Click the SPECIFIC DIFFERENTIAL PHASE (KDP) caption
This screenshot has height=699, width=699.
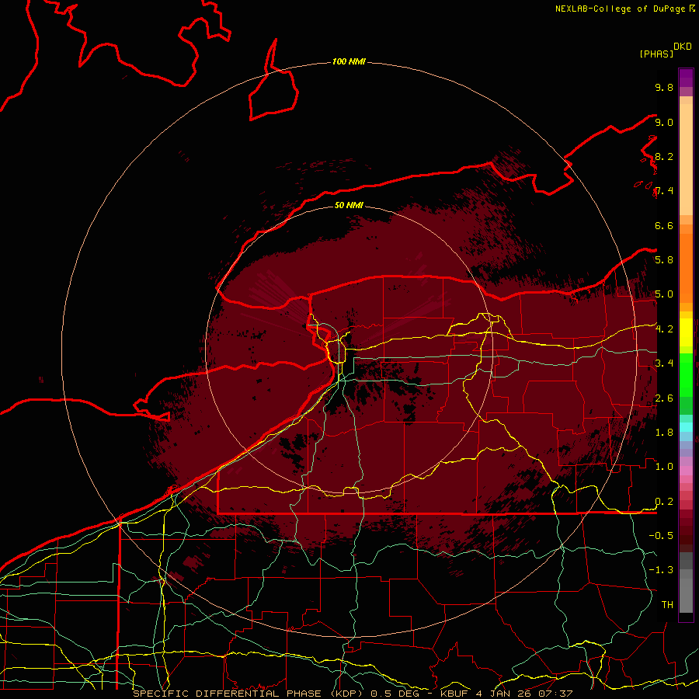tap(248, 694)
